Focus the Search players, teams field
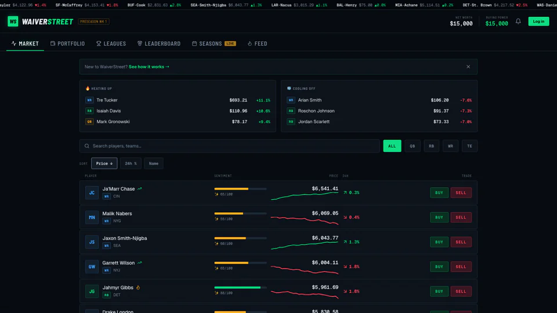 pos(230,146)
